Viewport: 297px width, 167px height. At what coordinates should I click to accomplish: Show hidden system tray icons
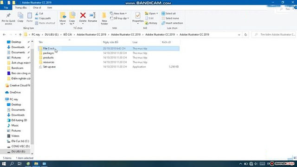[240, 164]
